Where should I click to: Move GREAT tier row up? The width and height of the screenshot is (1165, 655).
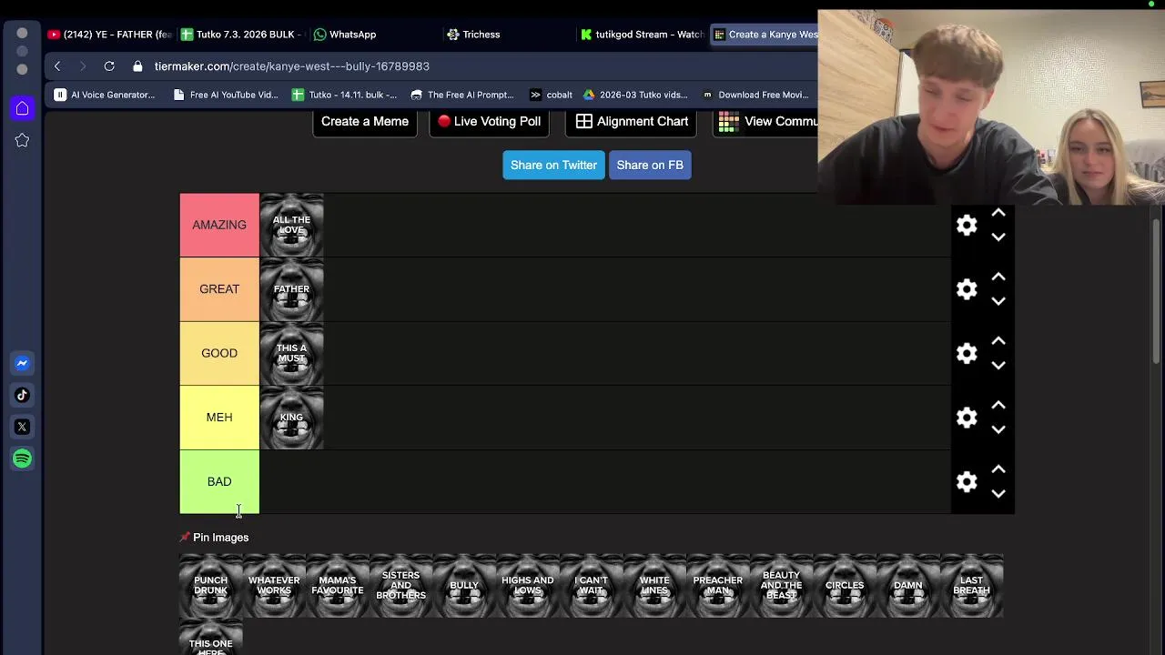tap(998, 277)
